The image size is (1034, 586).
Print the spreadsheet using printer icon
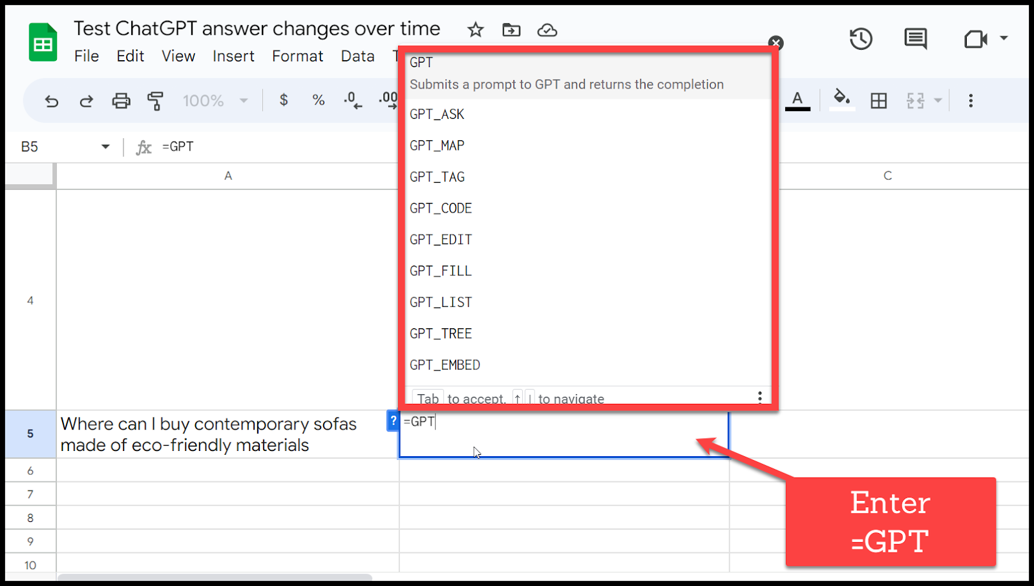[121, 101]
